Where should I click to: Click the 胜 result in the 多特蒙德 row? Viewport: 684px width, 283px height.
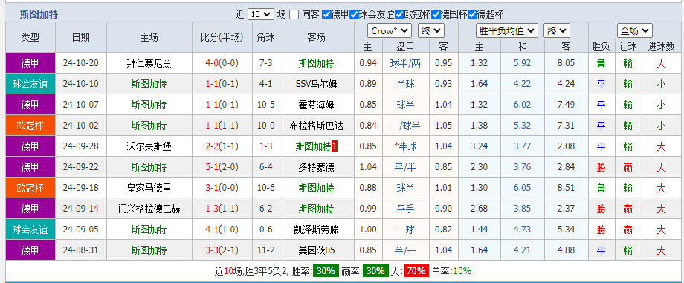tap(601, 167)
